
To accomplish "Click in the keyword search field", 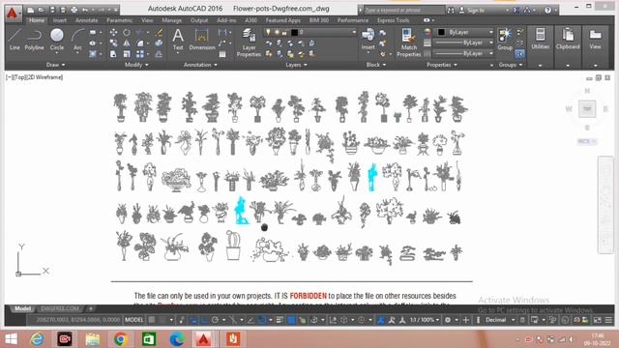I will (403, 10).
